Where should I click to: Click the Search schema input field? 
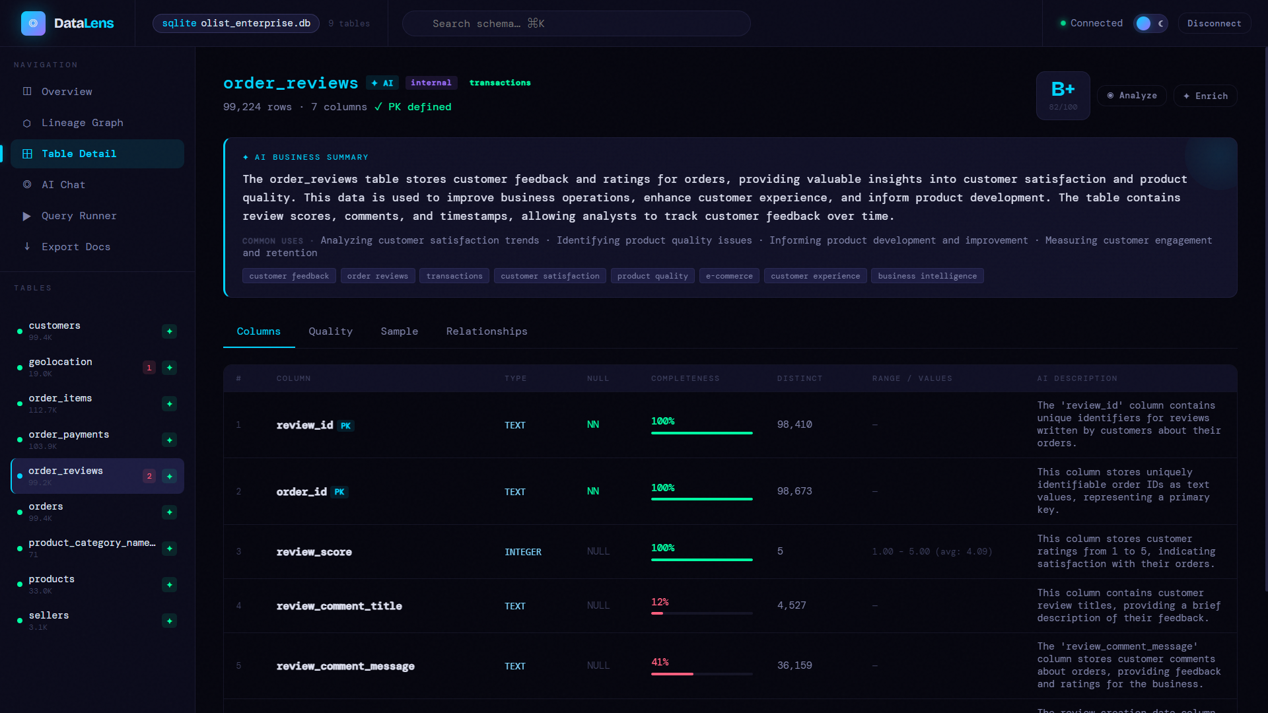[x=577, y=23]
